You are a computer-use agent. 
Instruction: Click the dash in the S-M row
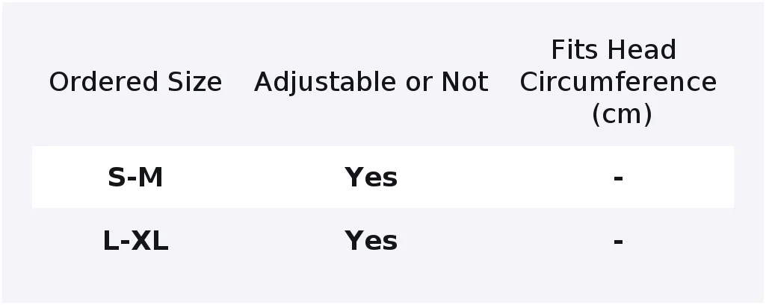click(x=618, y=178)
